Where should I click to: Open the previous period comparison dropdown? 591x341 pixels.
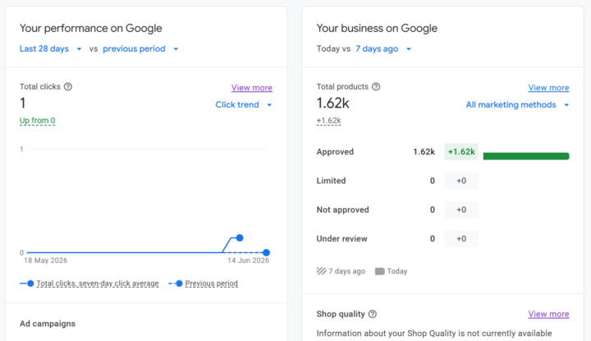(140, 49)
